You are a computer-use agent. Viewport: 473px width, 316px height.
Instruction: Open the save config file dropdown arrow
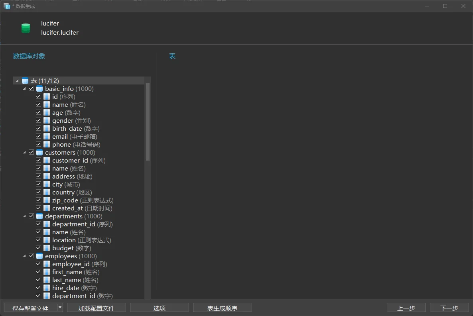pos(60,307)
